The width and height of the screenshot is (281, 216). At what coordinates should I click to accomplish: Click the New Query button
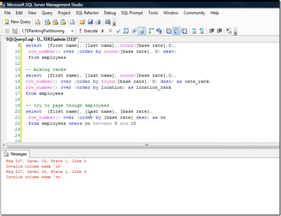[18, 22]
